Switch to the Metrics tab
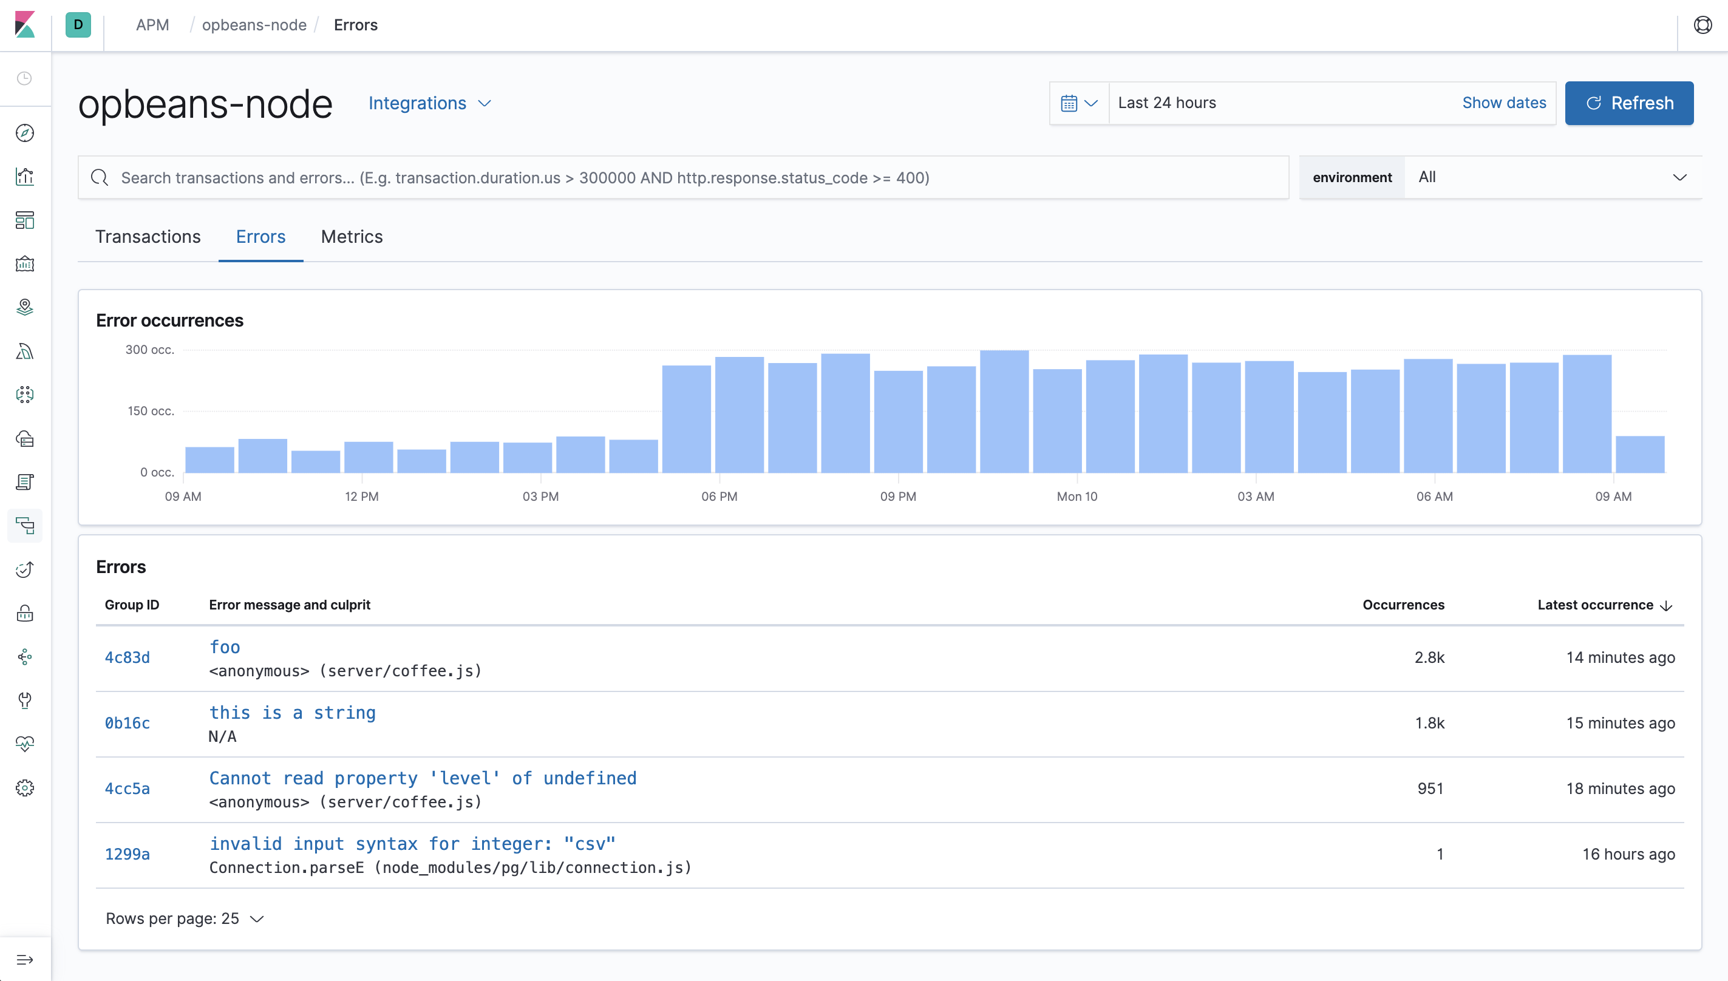The image size is (1728, 981). click(351, 237)
